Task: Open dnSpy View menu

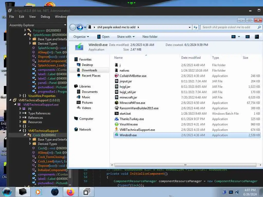Action: (x=32, y=17)
